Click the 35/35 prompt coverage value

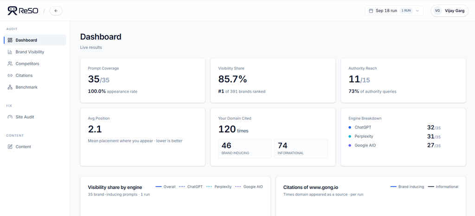[x=99, y=79]
